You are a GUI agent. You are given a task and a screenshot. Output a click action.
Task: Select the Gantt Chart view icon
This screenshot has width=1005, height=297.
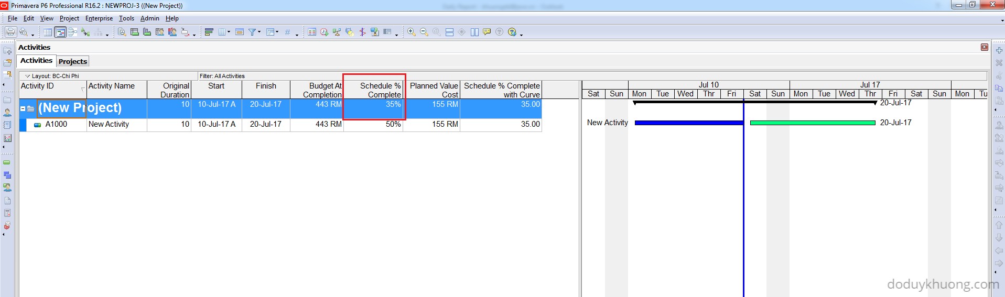click(x=60, y=32)
